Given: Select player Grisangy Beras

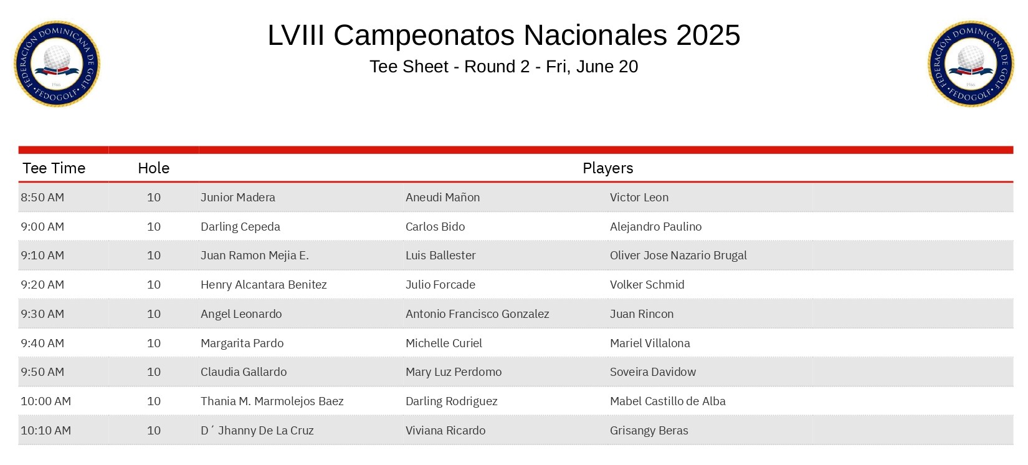Looking at the screenshot, I should [649, 431].
